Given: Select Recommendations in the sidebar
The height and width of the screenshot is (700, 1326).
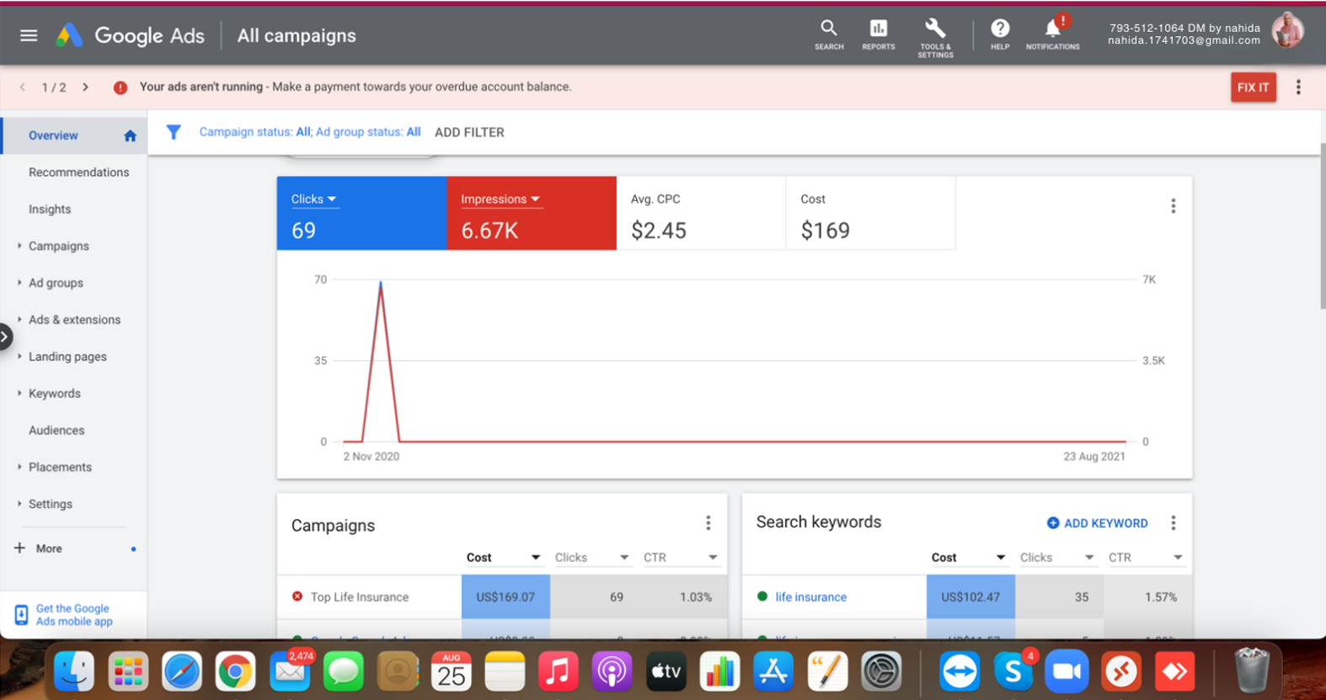Looking at the screenshot, I should [x=78, y=172].
